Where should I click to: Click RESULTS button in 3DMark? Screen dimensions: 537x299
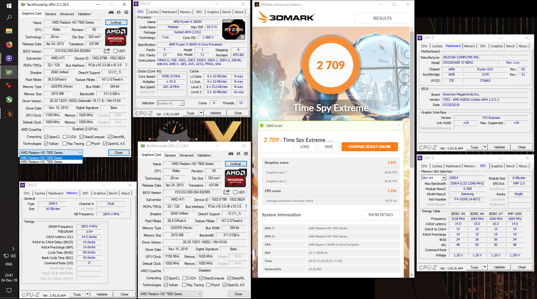(382, 18)
